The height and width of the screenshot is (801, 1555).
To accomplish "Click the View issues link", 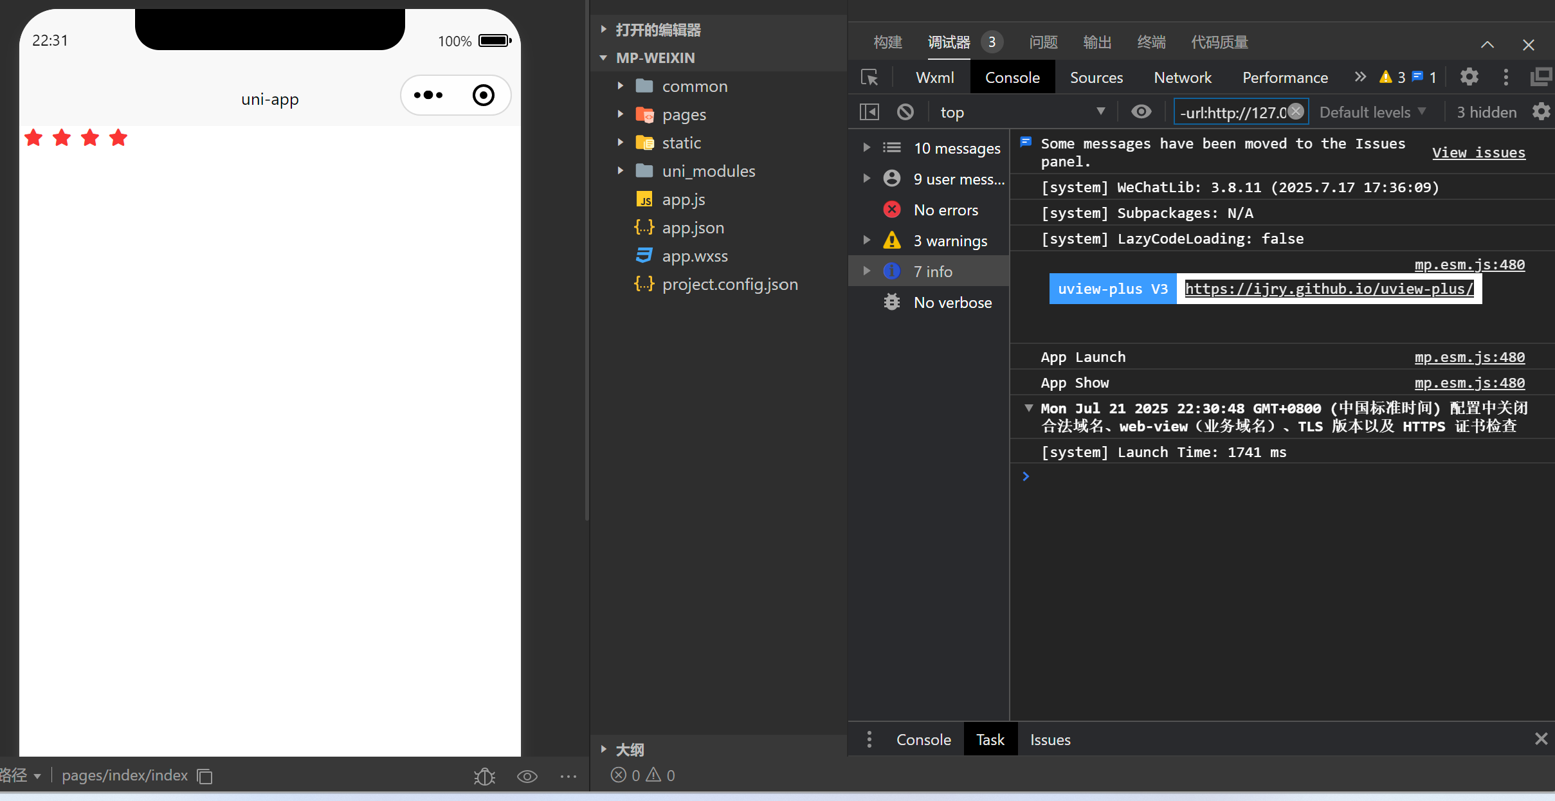I will point(1478,152).
